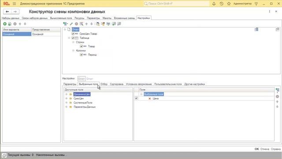The height and width of the screenshot is (159, 282).
Task: Add a selected field using the green plus icon
Action: 277,90
